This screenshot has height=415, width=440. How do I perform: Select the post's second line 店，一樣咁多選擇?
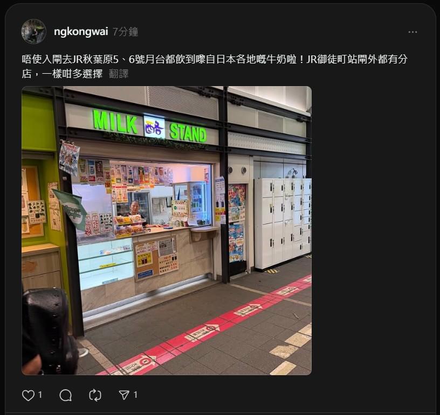(62, 74)
